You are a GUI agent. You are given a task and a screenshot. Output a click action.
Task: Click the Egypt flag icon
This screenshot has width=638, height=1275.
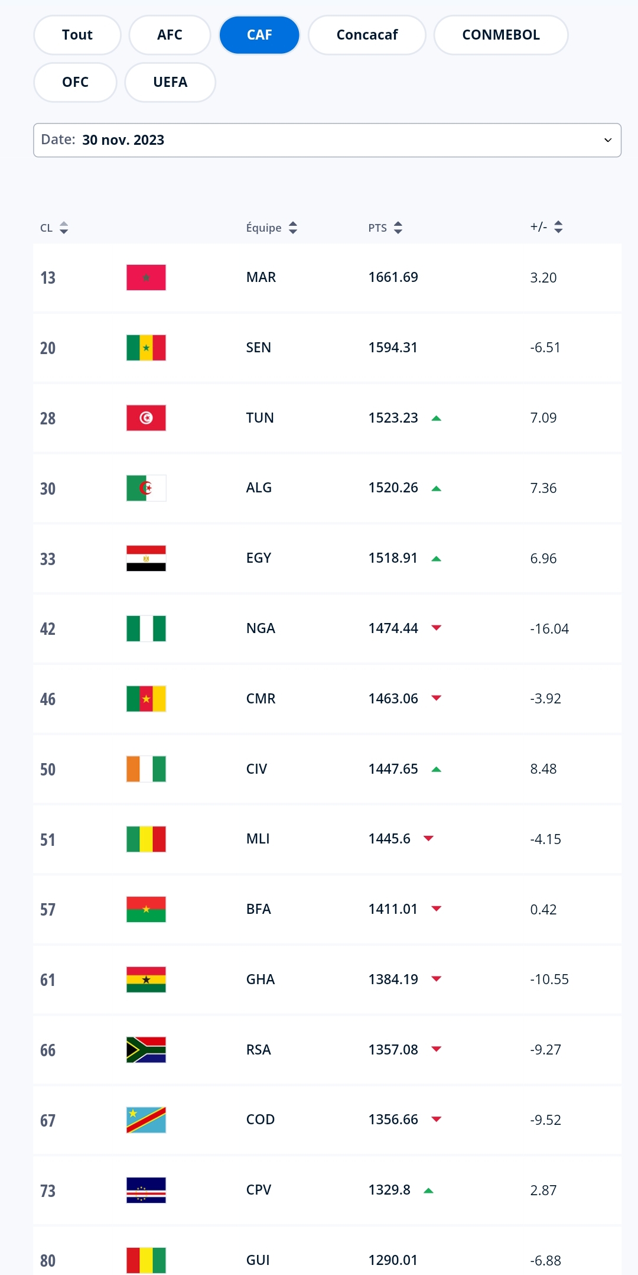(146, 559)
